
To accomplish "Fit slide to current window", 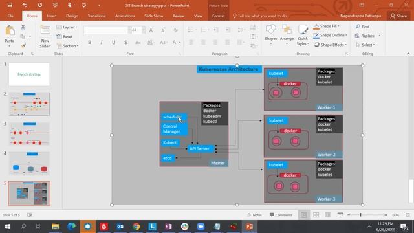I will coord(408,215).
